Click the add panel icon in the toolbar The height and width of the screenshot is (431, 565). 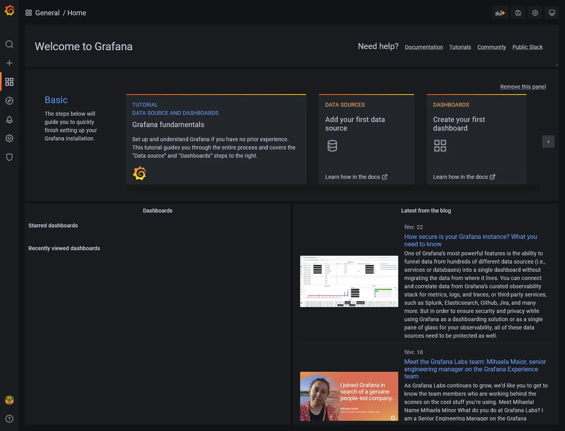[x=500, y=13]
